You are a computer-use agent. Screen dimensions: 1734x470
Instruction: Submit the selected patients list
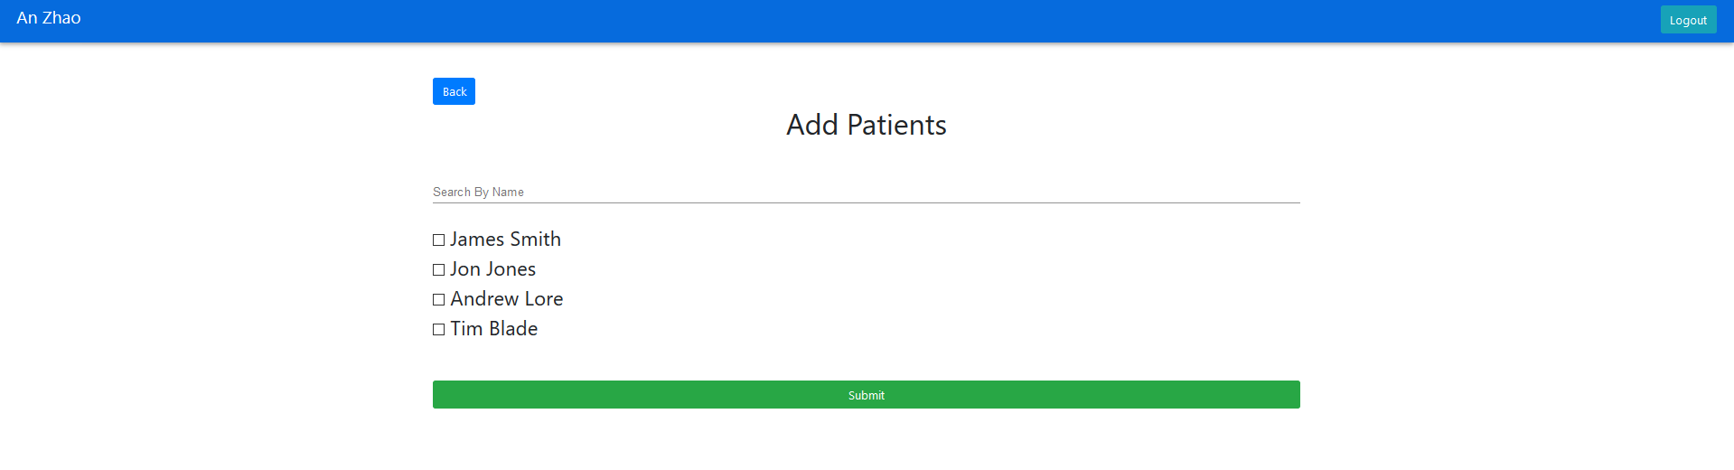point(866,395)
